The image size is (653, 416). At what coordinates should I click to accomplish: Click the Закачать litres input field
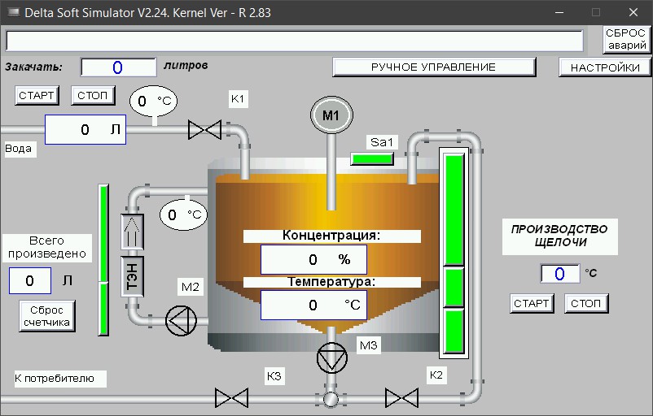(118, 67)
